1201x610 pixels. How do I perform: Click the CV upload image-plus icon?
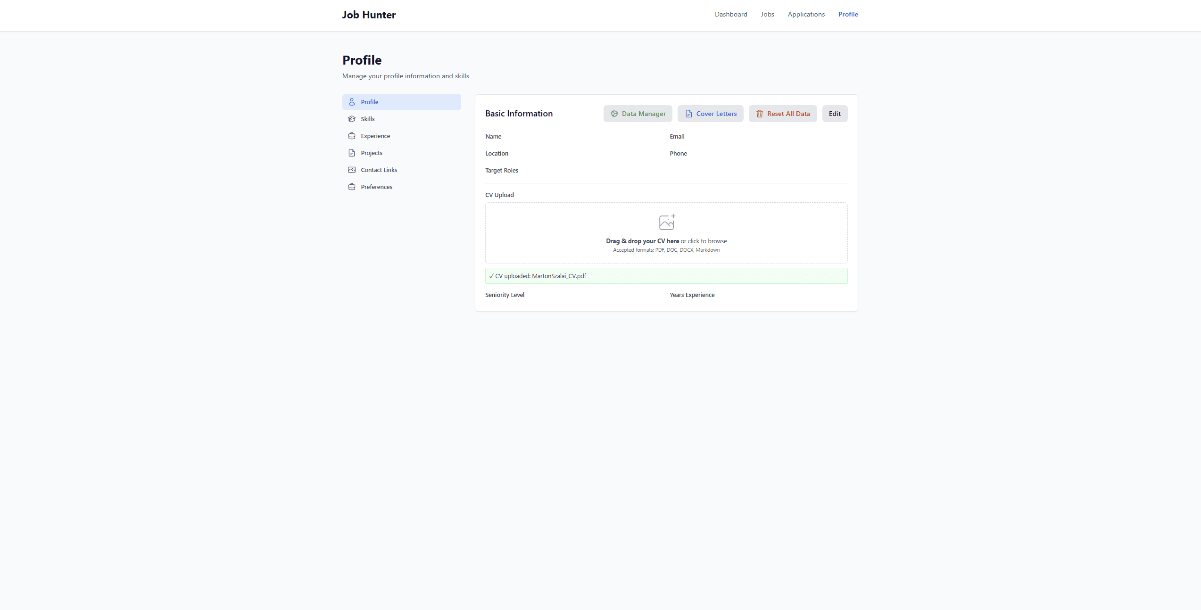(667, 222)
